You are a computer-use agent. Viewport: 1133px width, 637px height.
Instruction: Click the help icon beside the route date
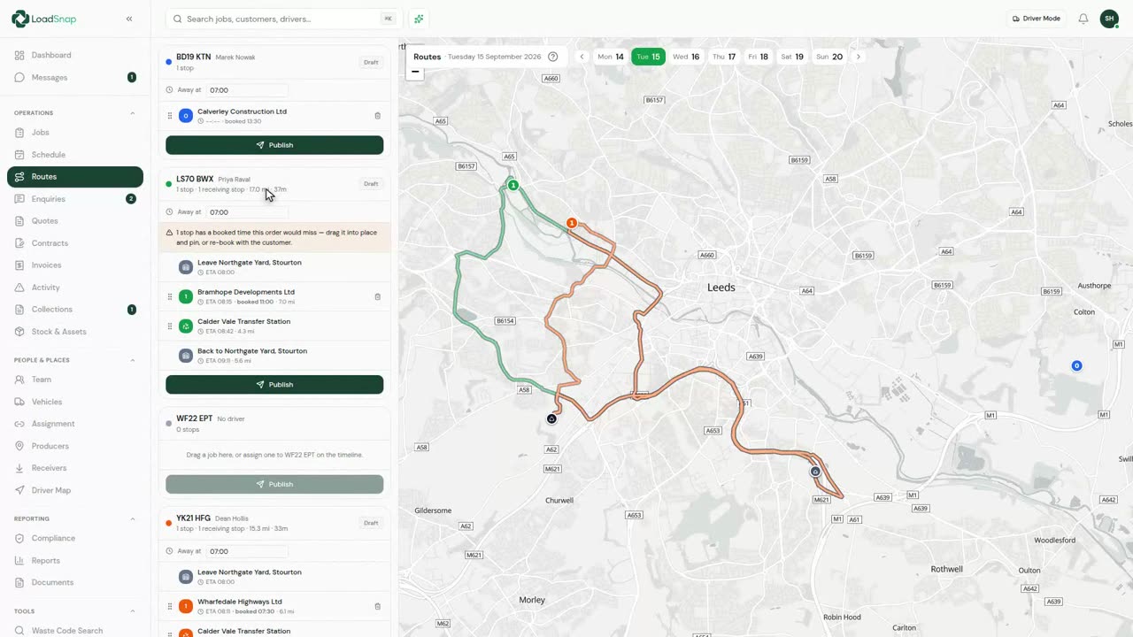pos(553,57)
